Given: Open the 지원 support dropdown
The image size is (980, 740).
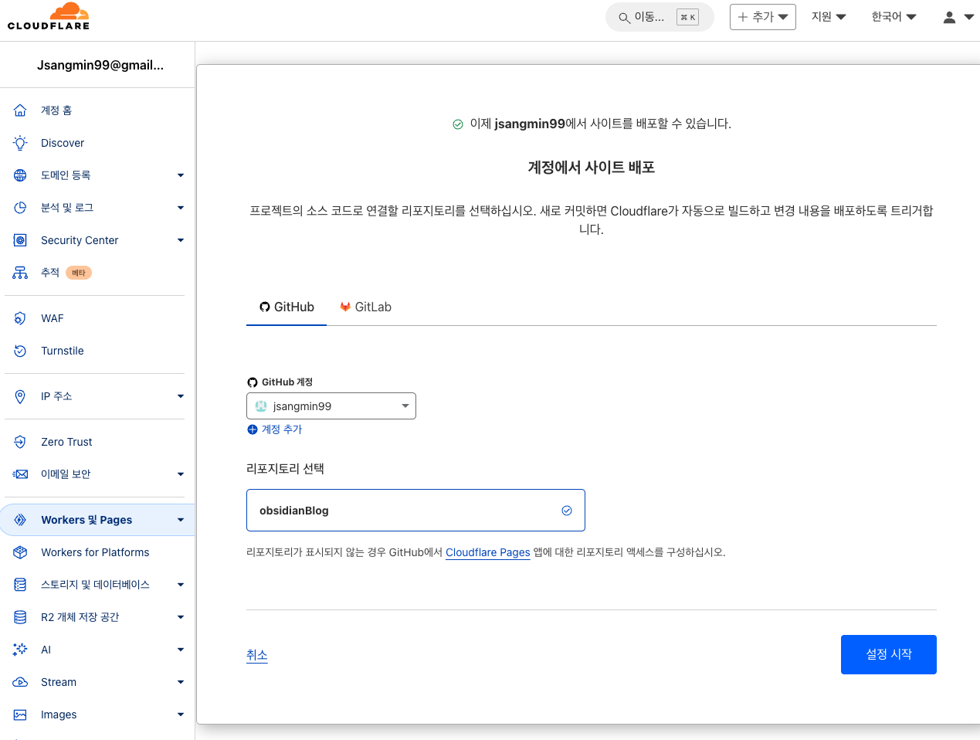Looking at the screenshot, I should 829,17.
